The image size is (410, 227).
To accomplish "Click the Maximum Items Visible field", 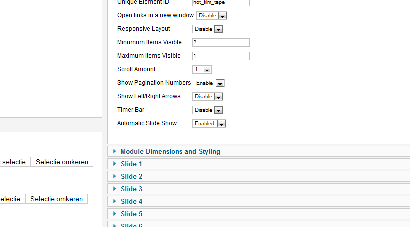I will click(x=221, y=56).
